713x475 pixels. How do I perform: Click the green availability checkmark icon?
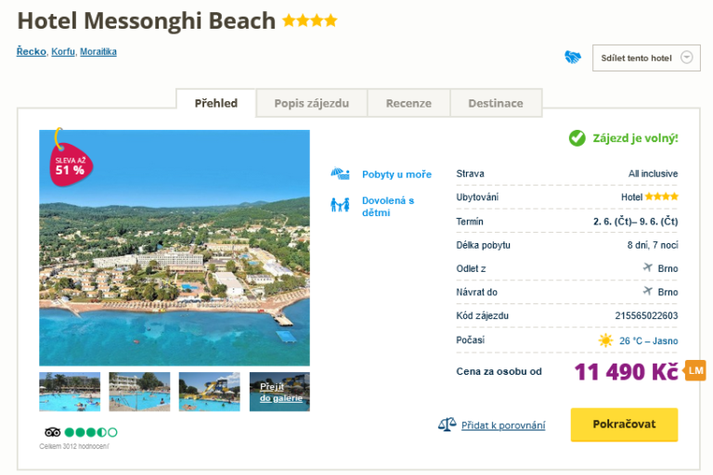pyautogui.click(x=577, y=138)
